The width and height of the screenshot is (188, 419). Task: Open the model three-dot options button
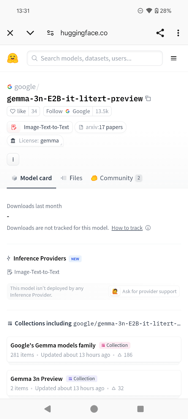tap(13, 159)
